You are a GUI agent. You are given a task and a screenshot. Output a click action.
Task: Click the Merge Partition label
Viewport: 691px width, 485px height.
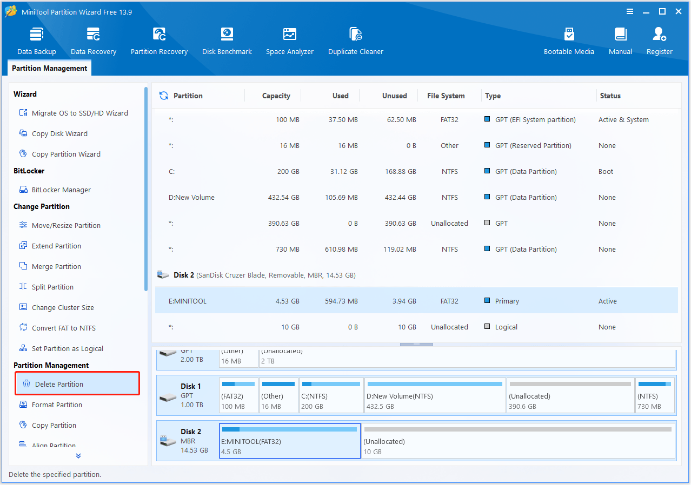[56, 266]
